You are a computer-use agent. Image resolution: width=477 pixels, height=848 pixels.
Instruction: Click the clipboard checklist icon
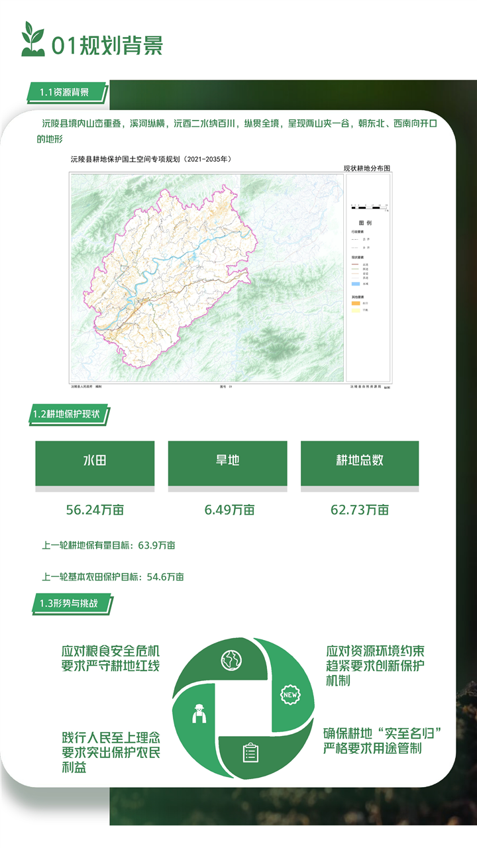coord(250,753)
